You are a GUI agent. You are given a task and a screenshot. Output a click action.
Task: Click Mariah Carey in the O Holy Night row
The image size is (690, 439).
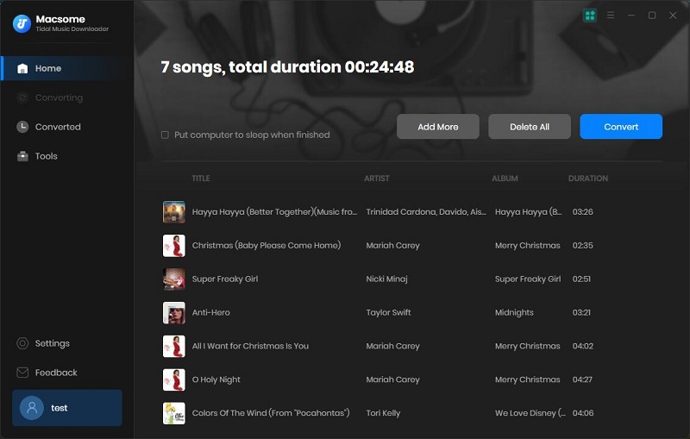click(393, 379)
